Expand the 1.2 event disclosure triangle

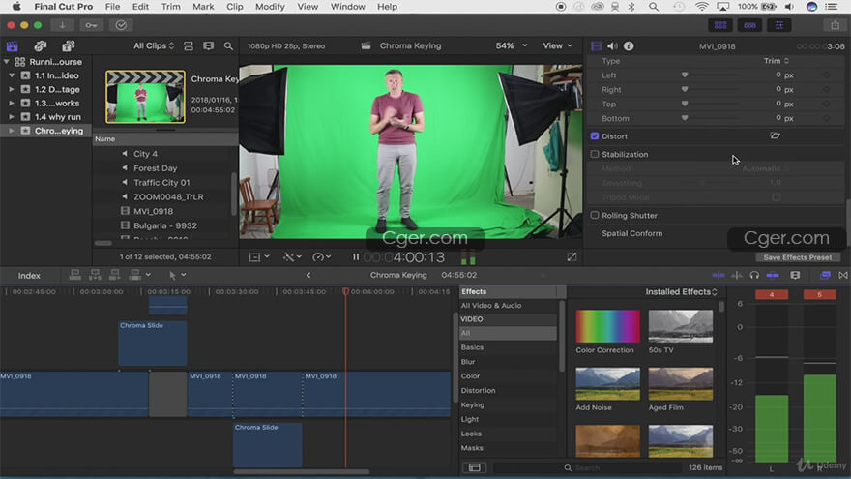pos(12,89)
